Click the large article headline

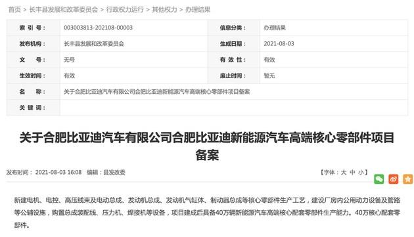tap(207, 146)
